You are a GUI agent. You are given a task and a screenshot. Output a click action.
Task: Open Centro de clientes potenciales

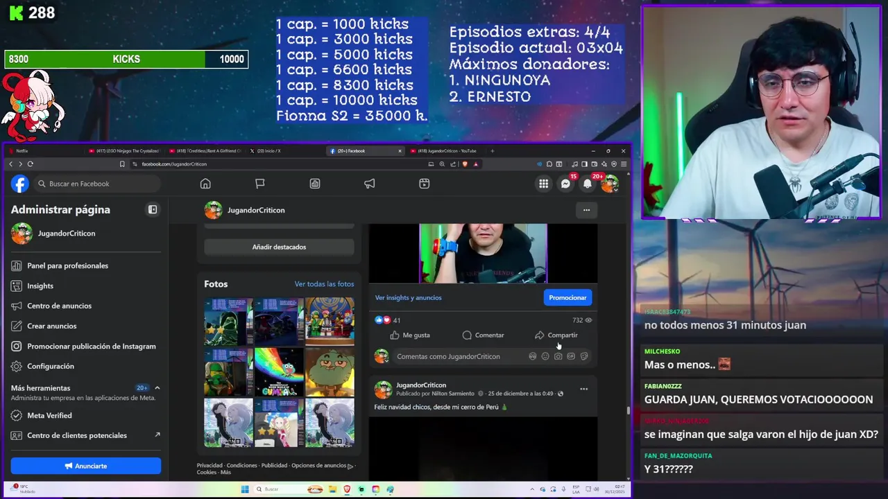85,435
